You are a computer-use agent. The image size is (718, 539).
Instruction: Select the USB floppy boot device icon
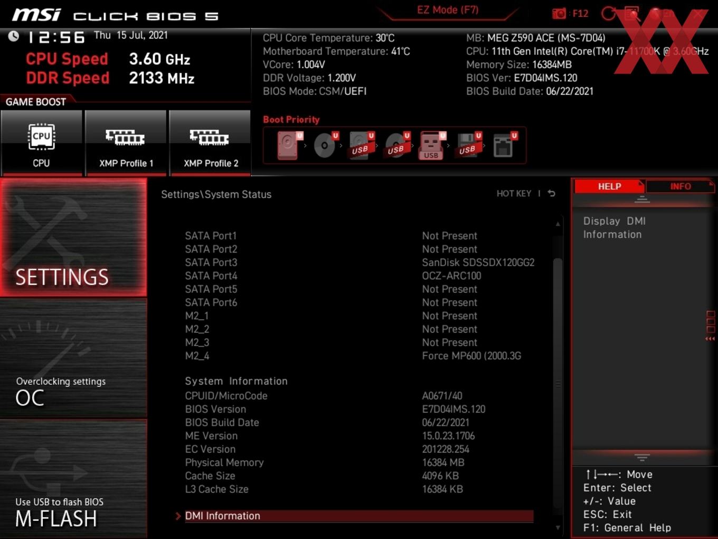(x=469, y=145)
